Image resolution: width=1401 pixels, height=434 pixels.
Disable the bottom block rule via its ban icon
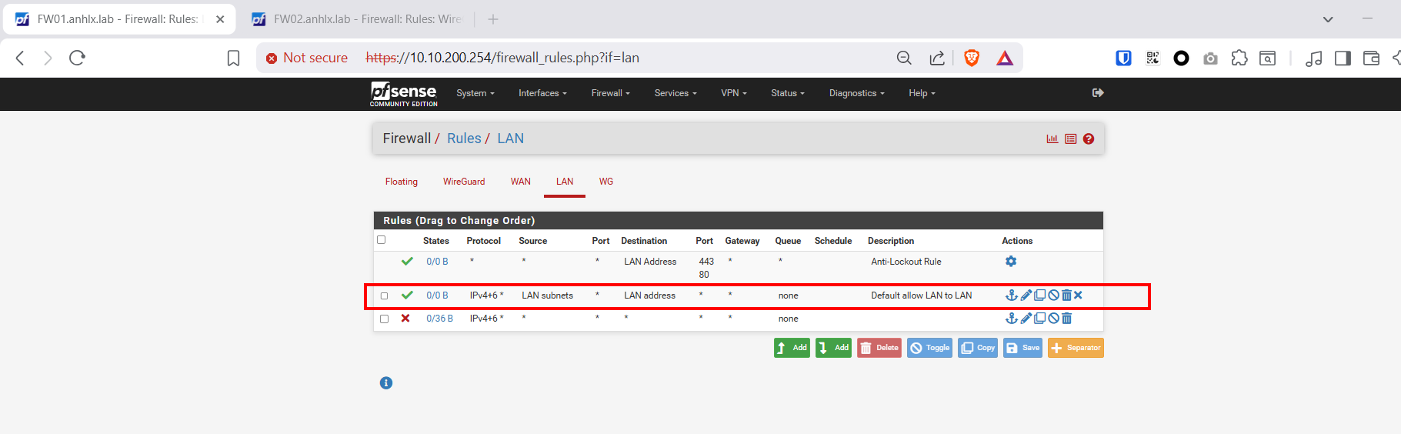[1053, 319]
